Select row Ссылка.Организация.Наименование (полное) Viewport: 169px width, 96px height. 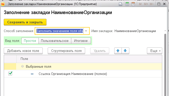83,74
